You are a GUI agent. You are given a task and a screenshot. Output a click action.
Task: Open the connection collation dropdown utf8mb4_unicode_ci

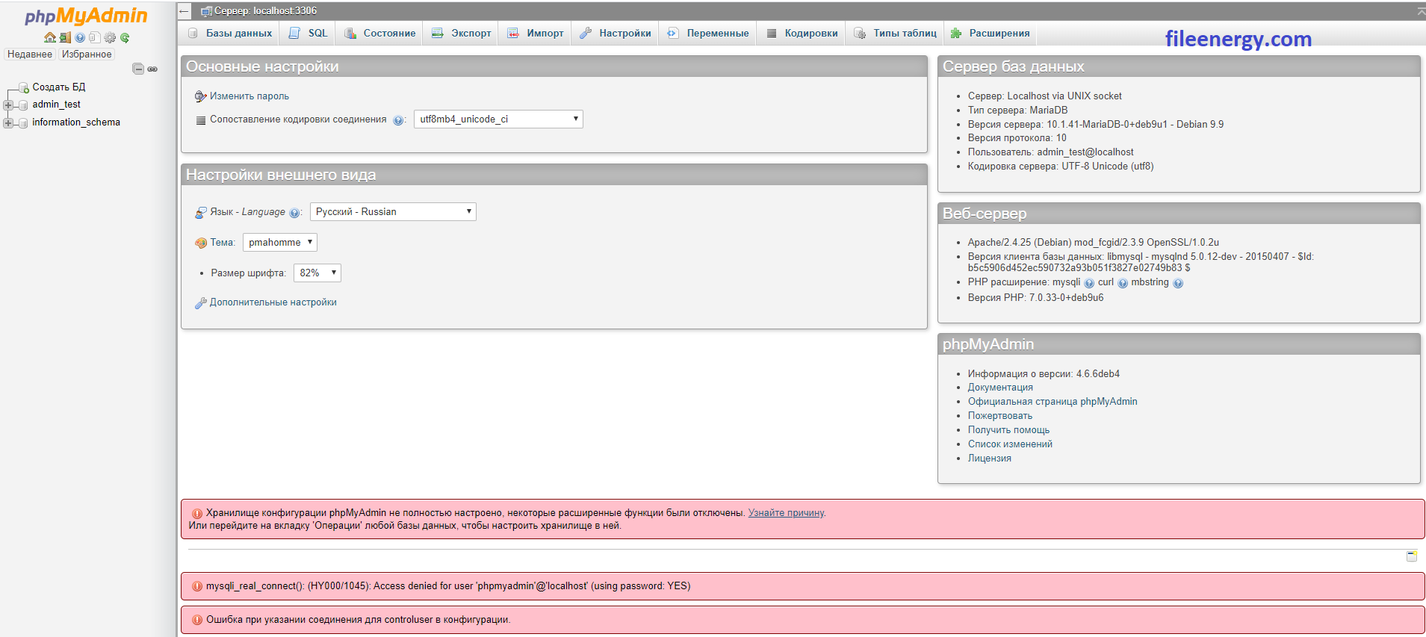click(498, 119)
